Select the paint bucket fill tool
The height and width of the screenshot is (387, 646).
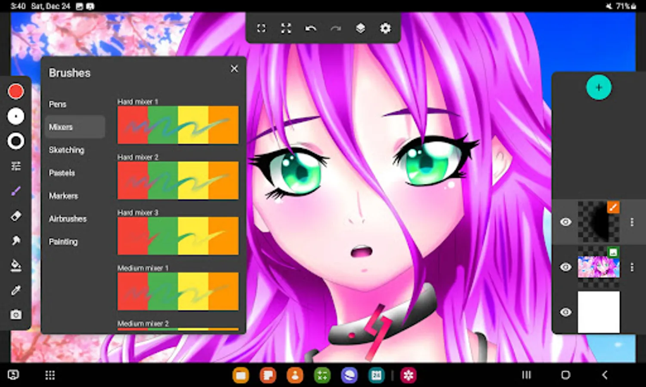pyautogui.click(x=16, y=266)
